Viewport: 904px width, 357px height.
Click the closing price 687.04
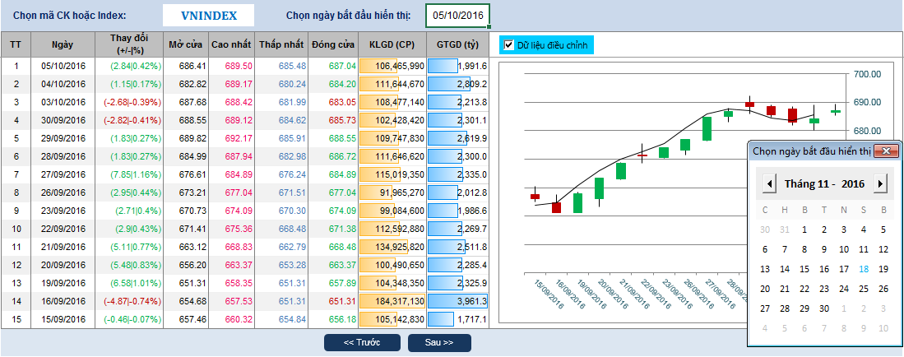point(342,67)
